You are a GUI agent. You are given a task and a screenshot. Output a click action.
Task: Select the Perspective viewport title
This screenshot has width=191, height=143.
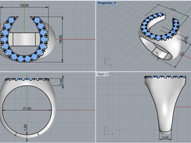pyautogui.click(x=105, y=3)
